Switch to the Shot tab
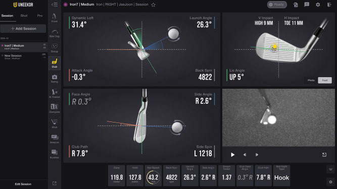 [24, 16]
